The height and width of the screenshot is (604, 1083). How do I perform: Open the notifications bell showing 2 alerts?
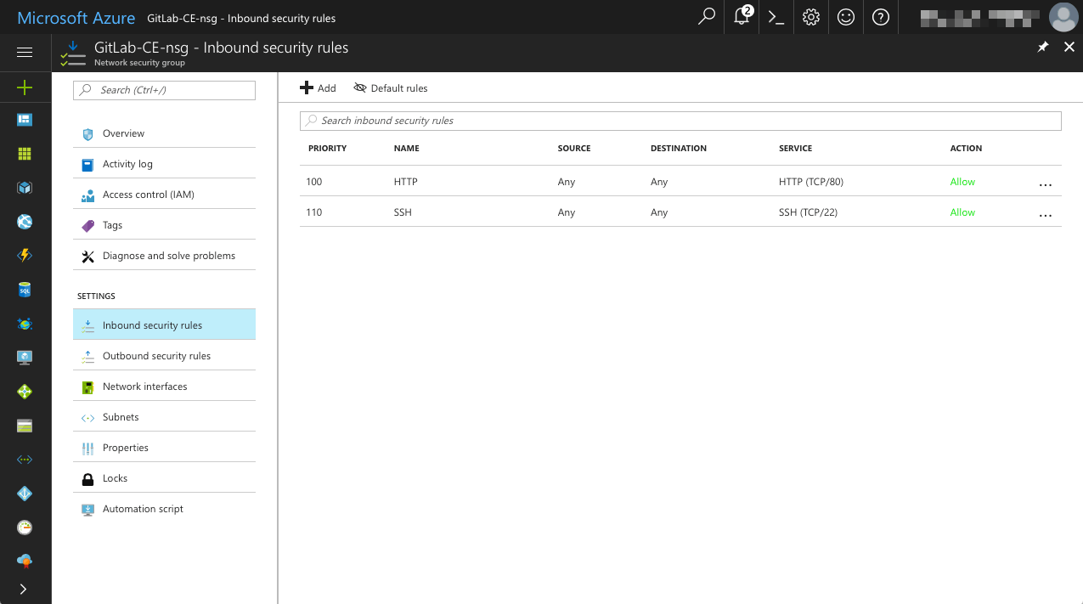pyautogui.click(x=740, y=17)
